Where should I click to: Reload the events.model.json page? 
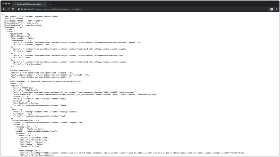pos(13,9)
